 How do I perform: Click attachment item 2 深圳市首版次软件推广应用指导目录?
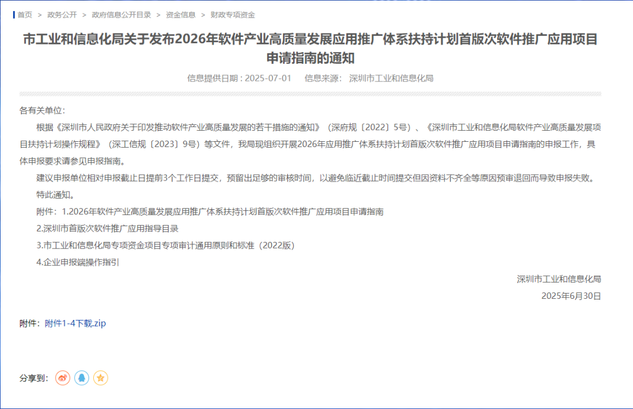click(x=107, y=229)
